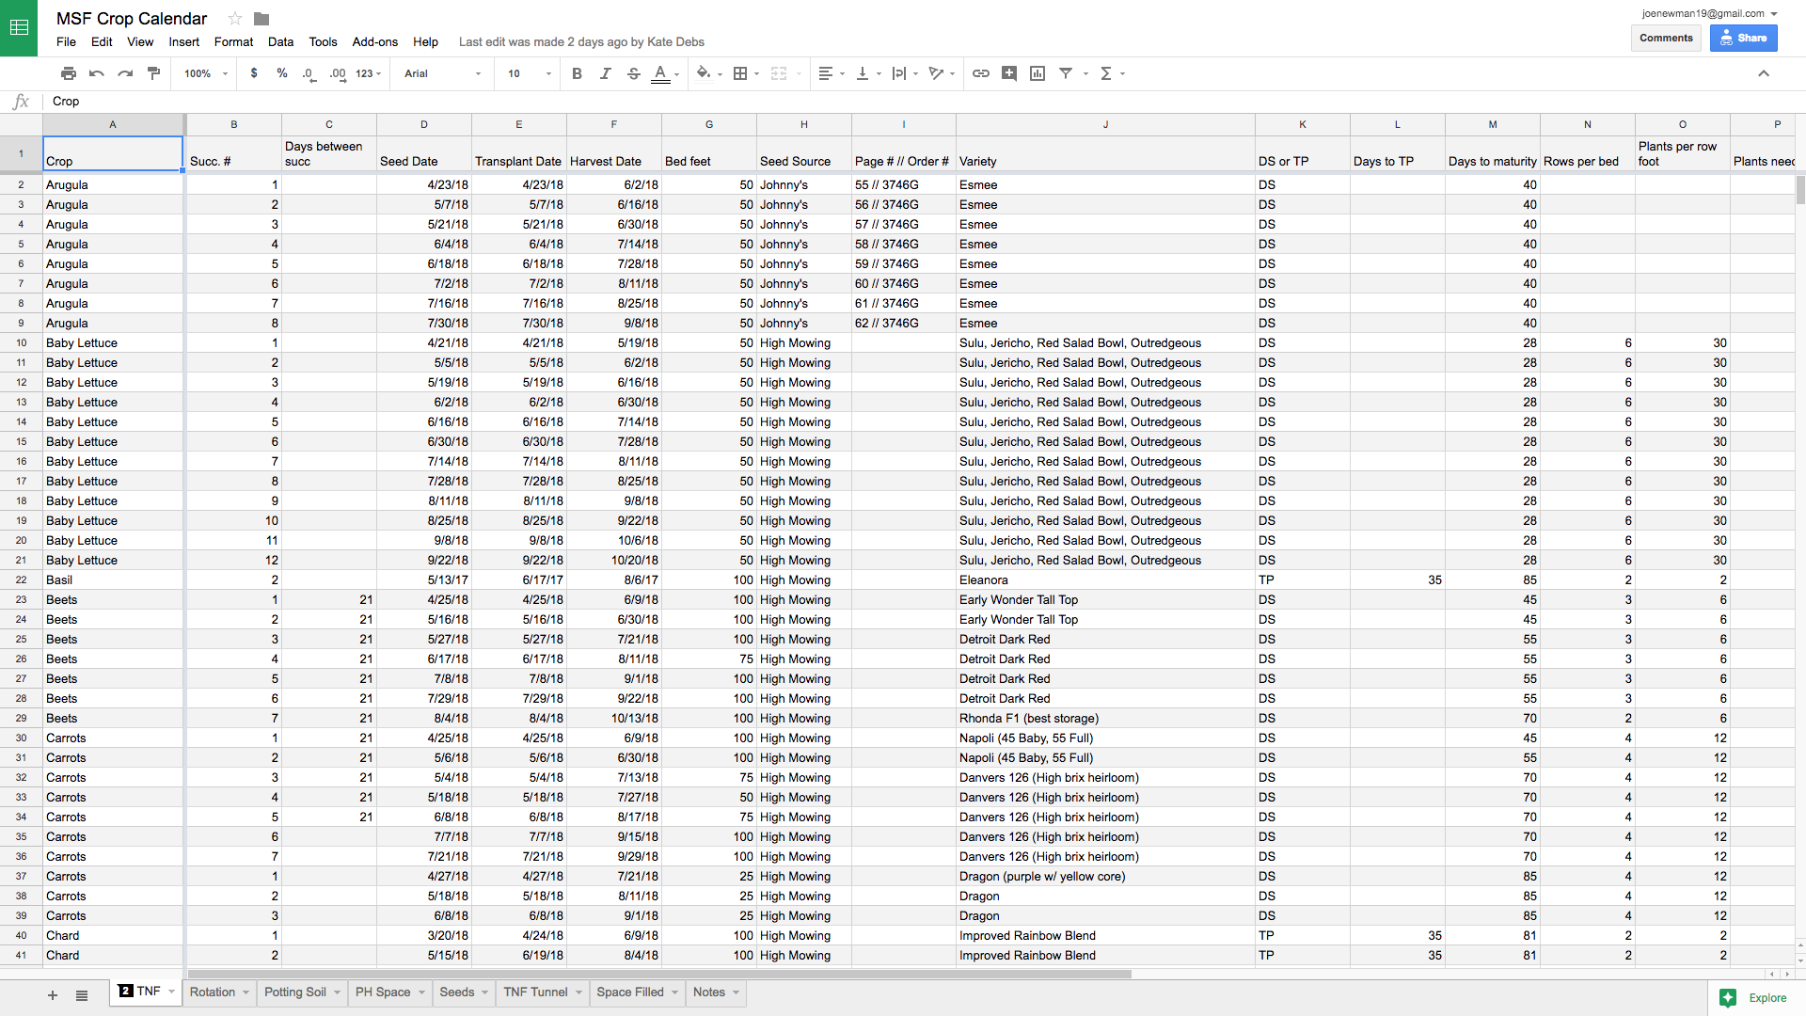Open the Rotation tab dropdown arrow
The height and width of the screenshot is (1016, 1806).
(x=246, y=992)
